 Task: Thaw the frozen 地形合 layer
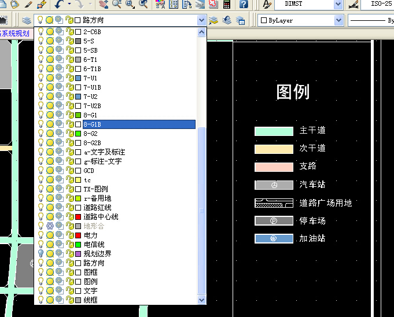point(50,226)
